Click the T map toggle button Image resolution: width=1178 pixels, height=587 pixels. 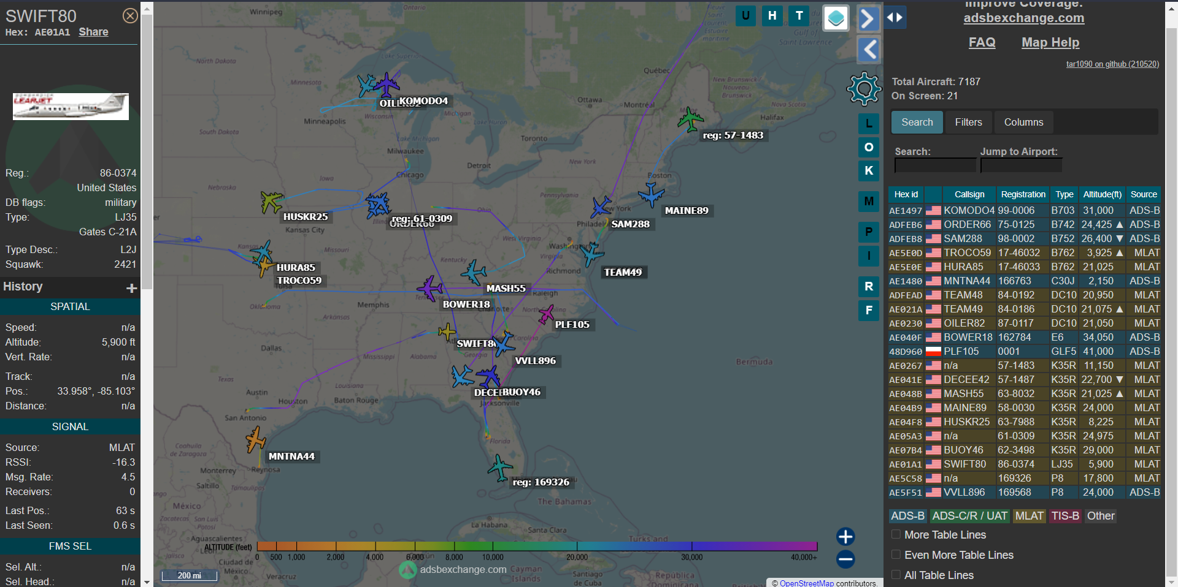tap(799, 16)
